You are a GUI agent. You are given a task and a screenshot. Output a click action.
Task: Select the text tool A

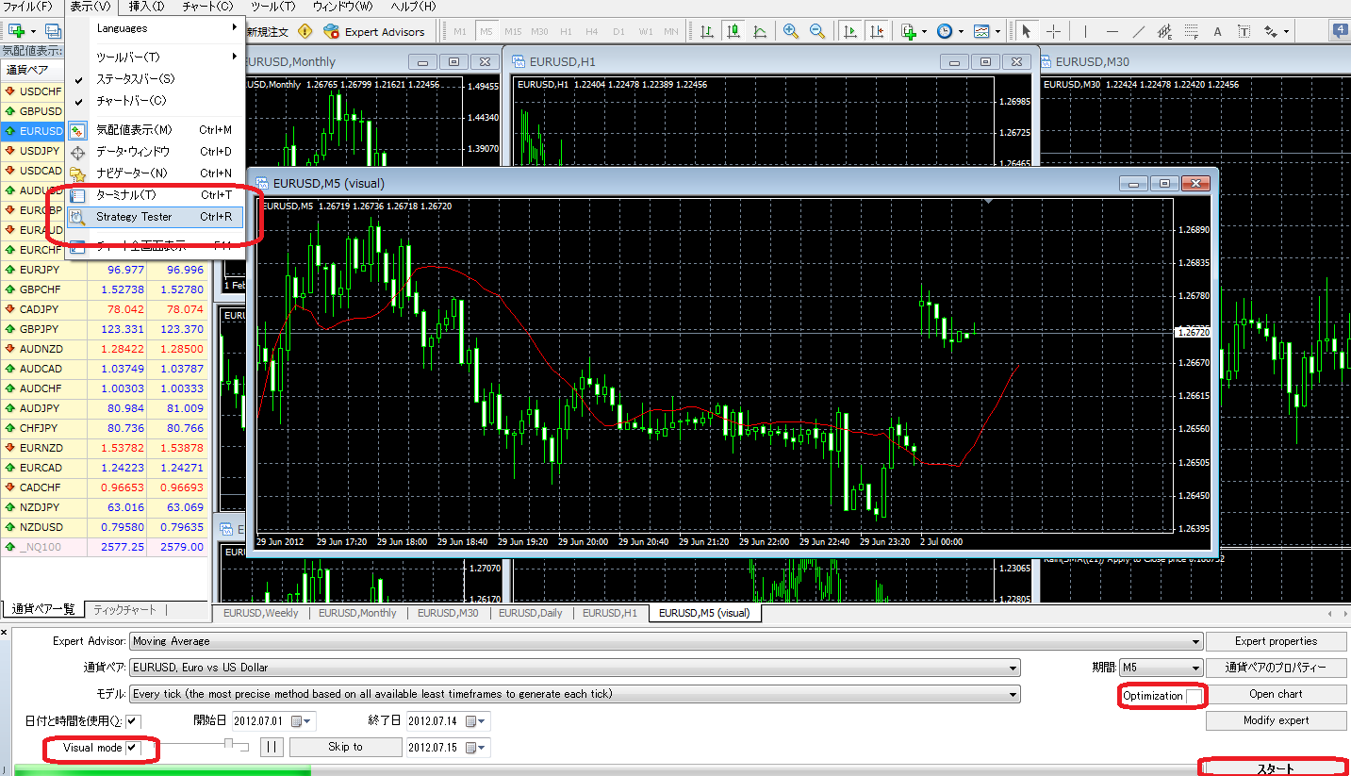pos(1217,31)
